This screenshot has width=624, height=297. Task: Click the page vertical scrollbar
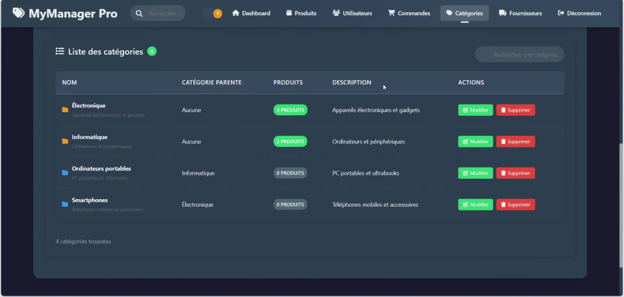622,207
